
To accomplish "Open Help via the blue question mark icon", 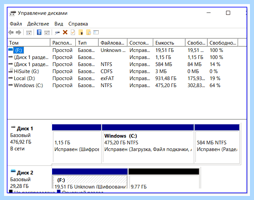I will (x=39, y=32).
